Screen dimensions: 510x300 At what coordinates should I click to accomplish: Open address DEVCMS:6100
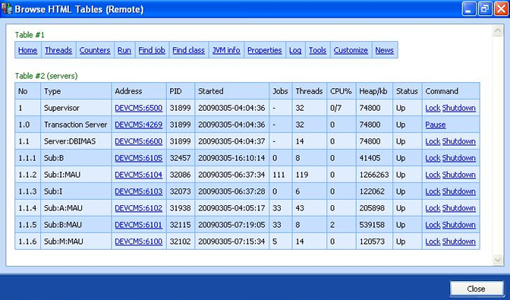tap(139, 242)
